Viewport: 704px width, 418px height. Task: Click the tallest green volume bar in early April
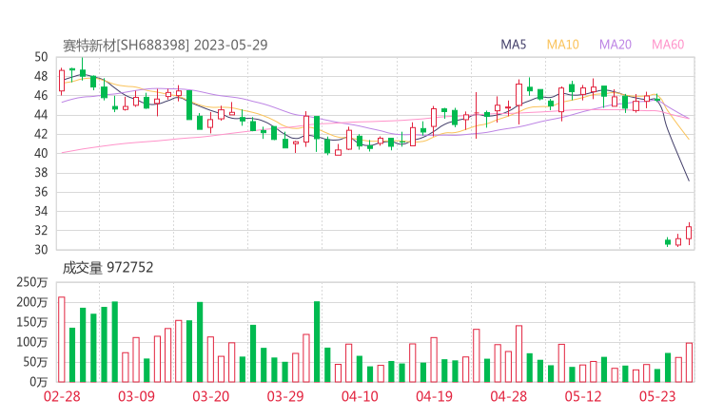click(317, 342)
